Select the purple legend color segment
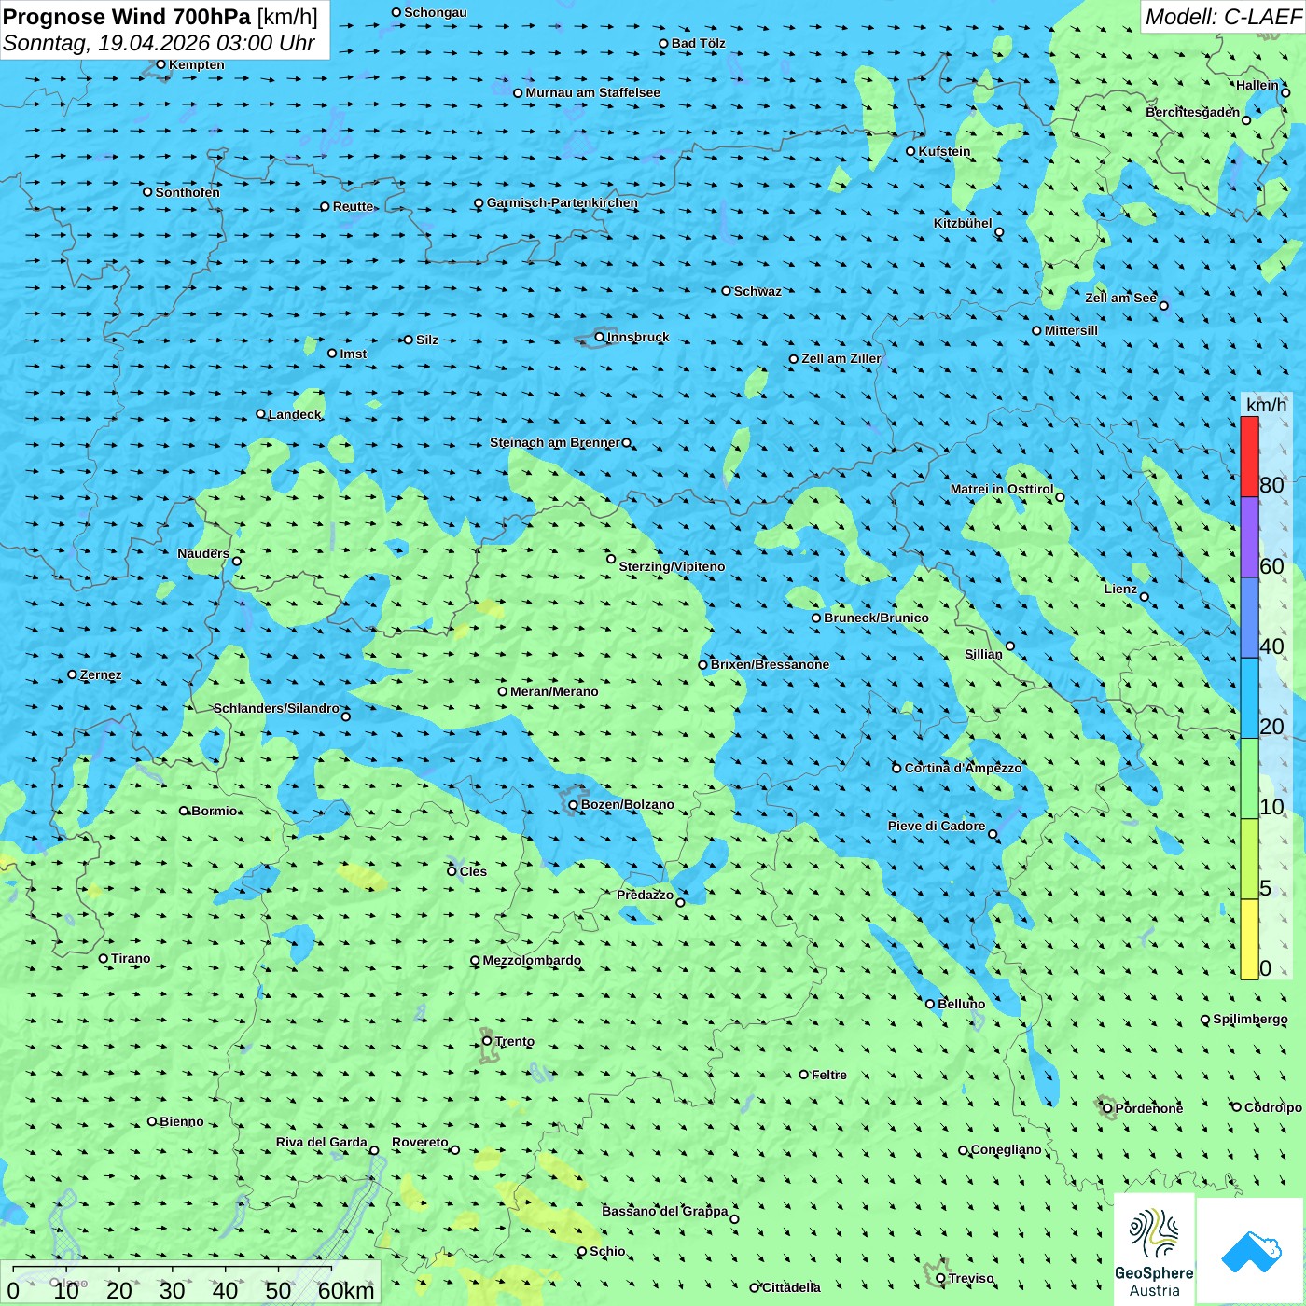This screenshot has height=1306, width=1306. 1249,537
